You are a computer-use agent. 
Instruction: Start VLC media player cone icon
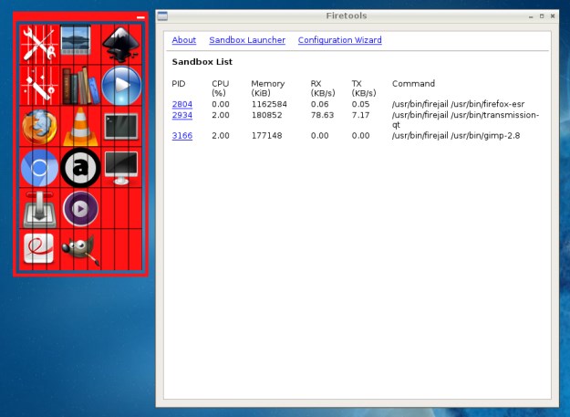[x=80, y=126]
